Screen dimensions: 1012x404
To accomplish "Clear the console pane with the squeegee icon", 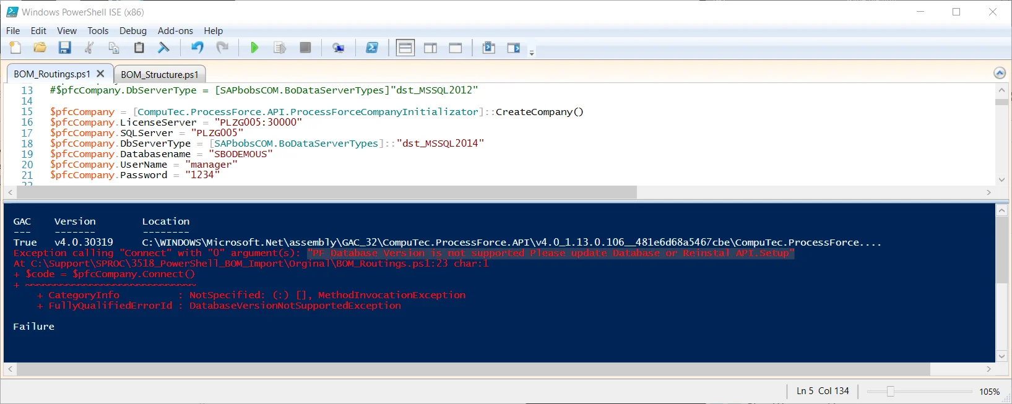I will (164, 48).
